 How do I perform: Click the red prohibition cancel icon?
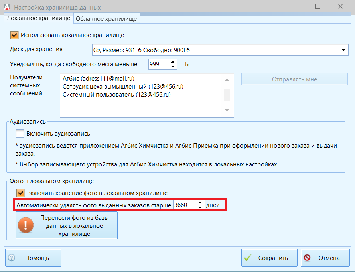pos(307,258)
